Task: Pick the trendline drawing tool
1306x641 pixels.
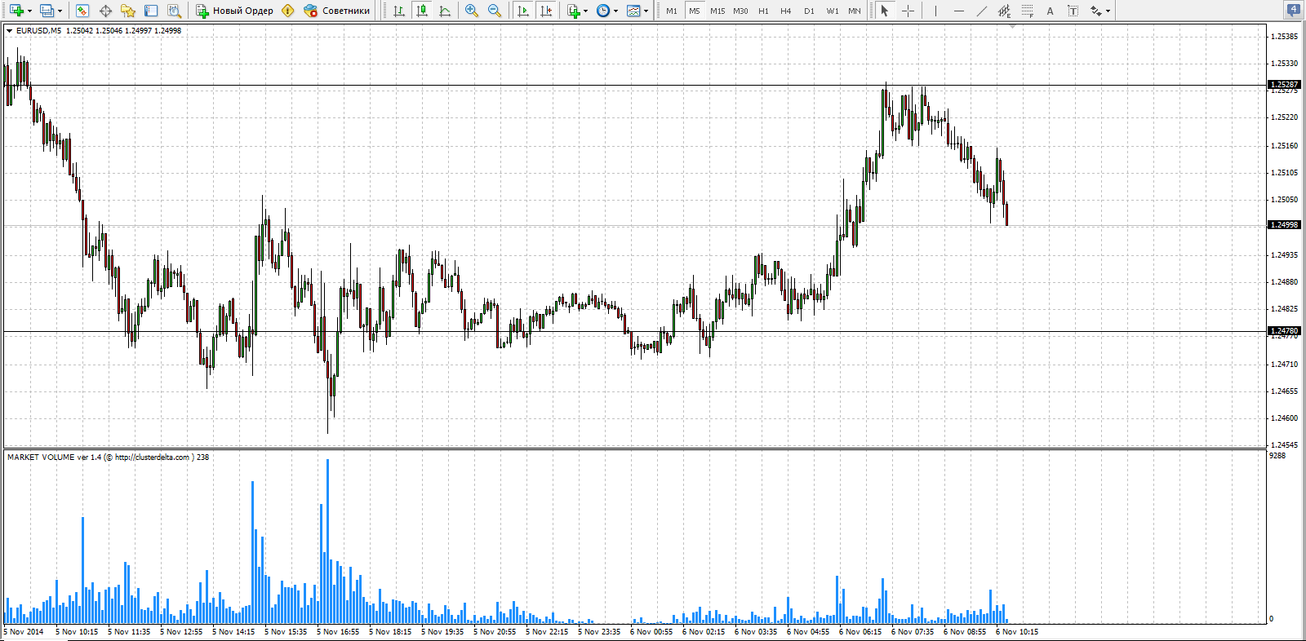Action: click(x=981, y=11)
